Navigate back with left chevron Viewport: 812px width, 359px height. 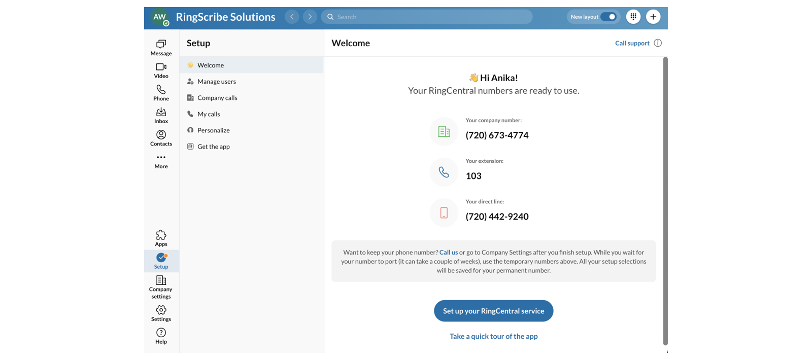[292, 17]
